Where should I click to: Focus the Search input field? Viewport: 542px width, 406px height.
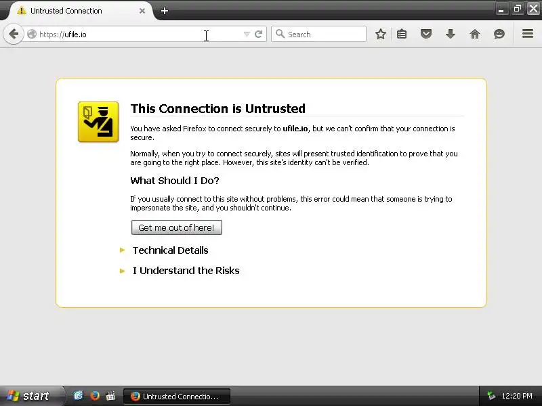pos(318,35)
